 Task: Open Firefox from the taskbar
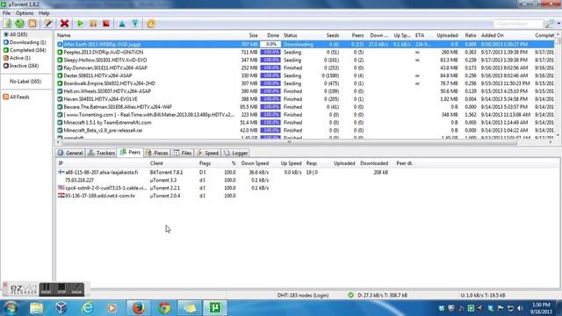point(139,308)
